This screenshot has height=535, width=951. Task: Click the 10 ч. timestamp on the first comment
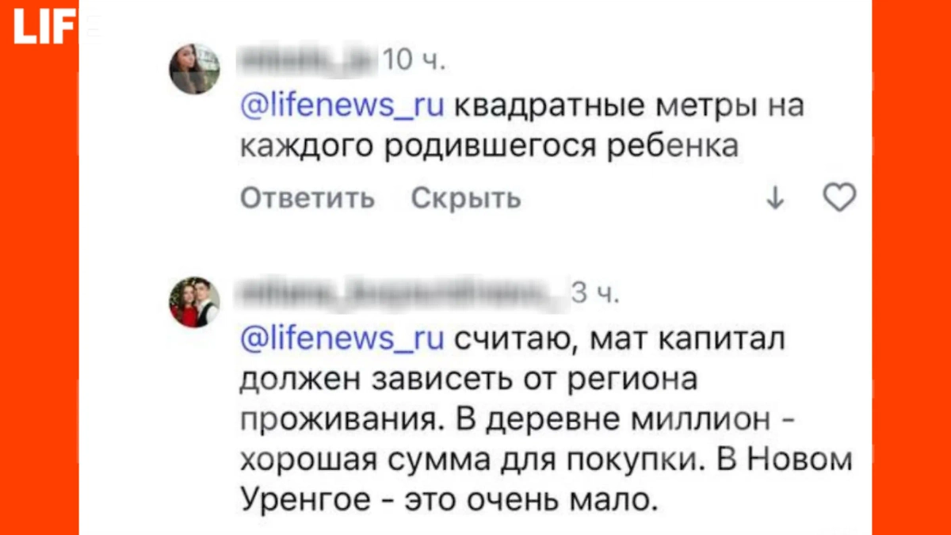[x=414, y=58]
